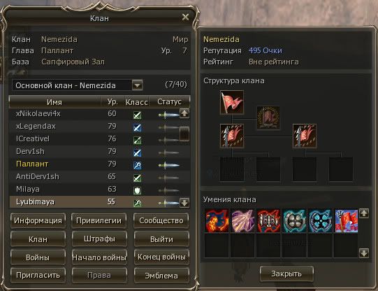378x291 pixels.
Task: Click the member list scrollbar thumb
Action: click(x=184, y=134)
